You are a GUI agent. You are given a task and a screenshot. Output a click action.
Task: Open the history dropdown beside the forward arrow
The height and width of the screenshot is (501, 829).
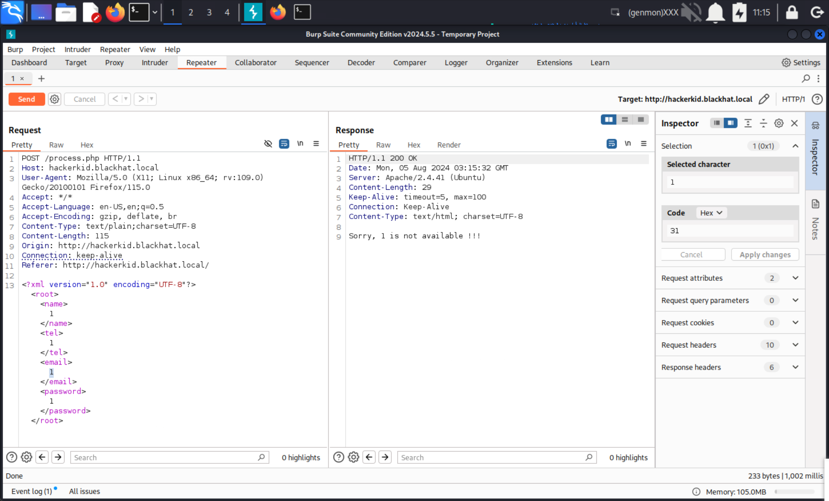click(x=152, y=99)
